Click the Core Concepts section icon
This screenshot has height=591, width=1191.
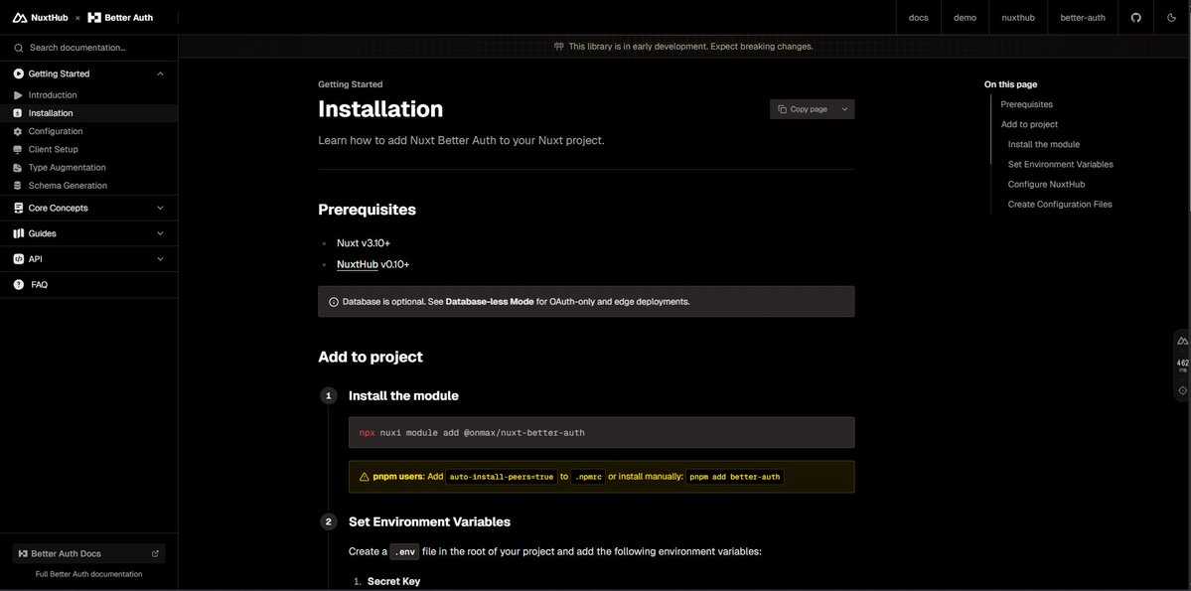[x=18, y=209]
